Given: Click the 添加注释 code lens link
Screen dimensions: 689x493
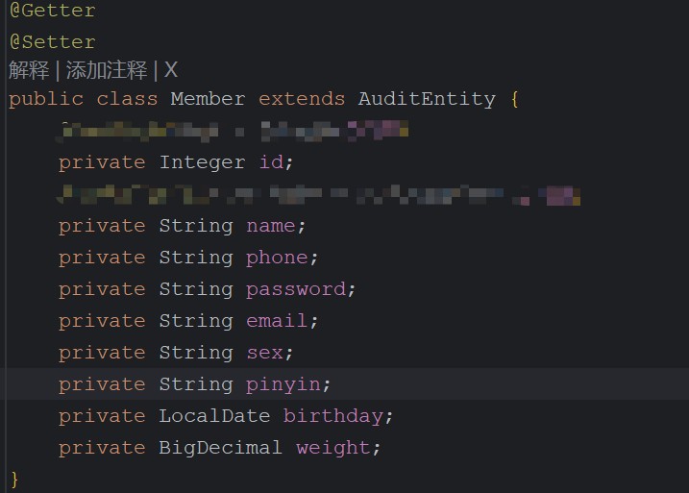Looking at the screenshot, I should 107,70.
